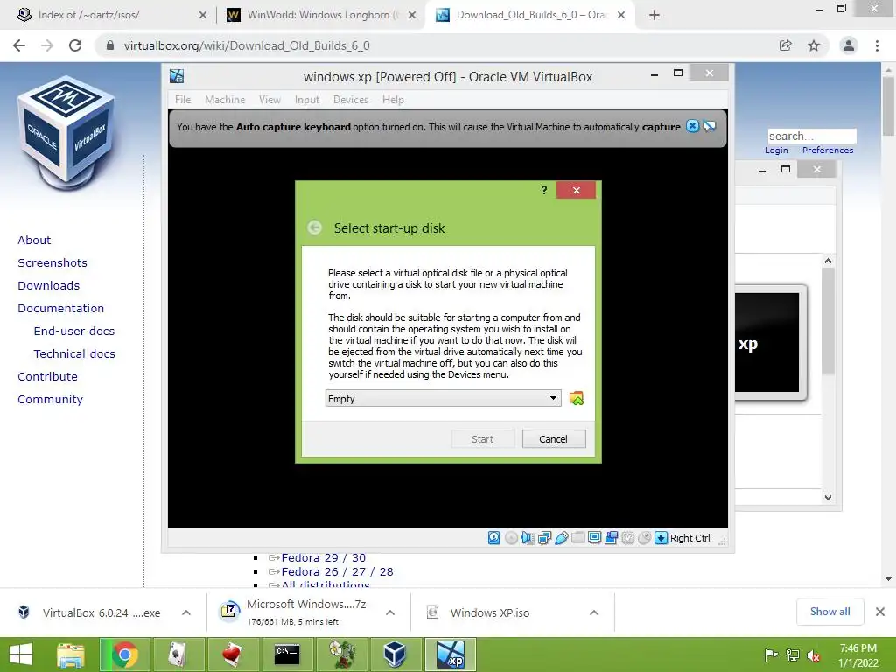The width and height of the screenshot is (896, 672).
Task: Open the Chrome profile avatar
Action: [x=849, y=45]
